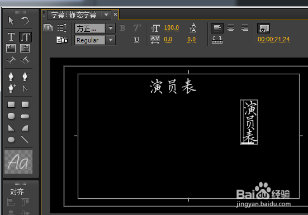Toggle Bold text formatting
The image size is (308, 215).
pos(122,28)
